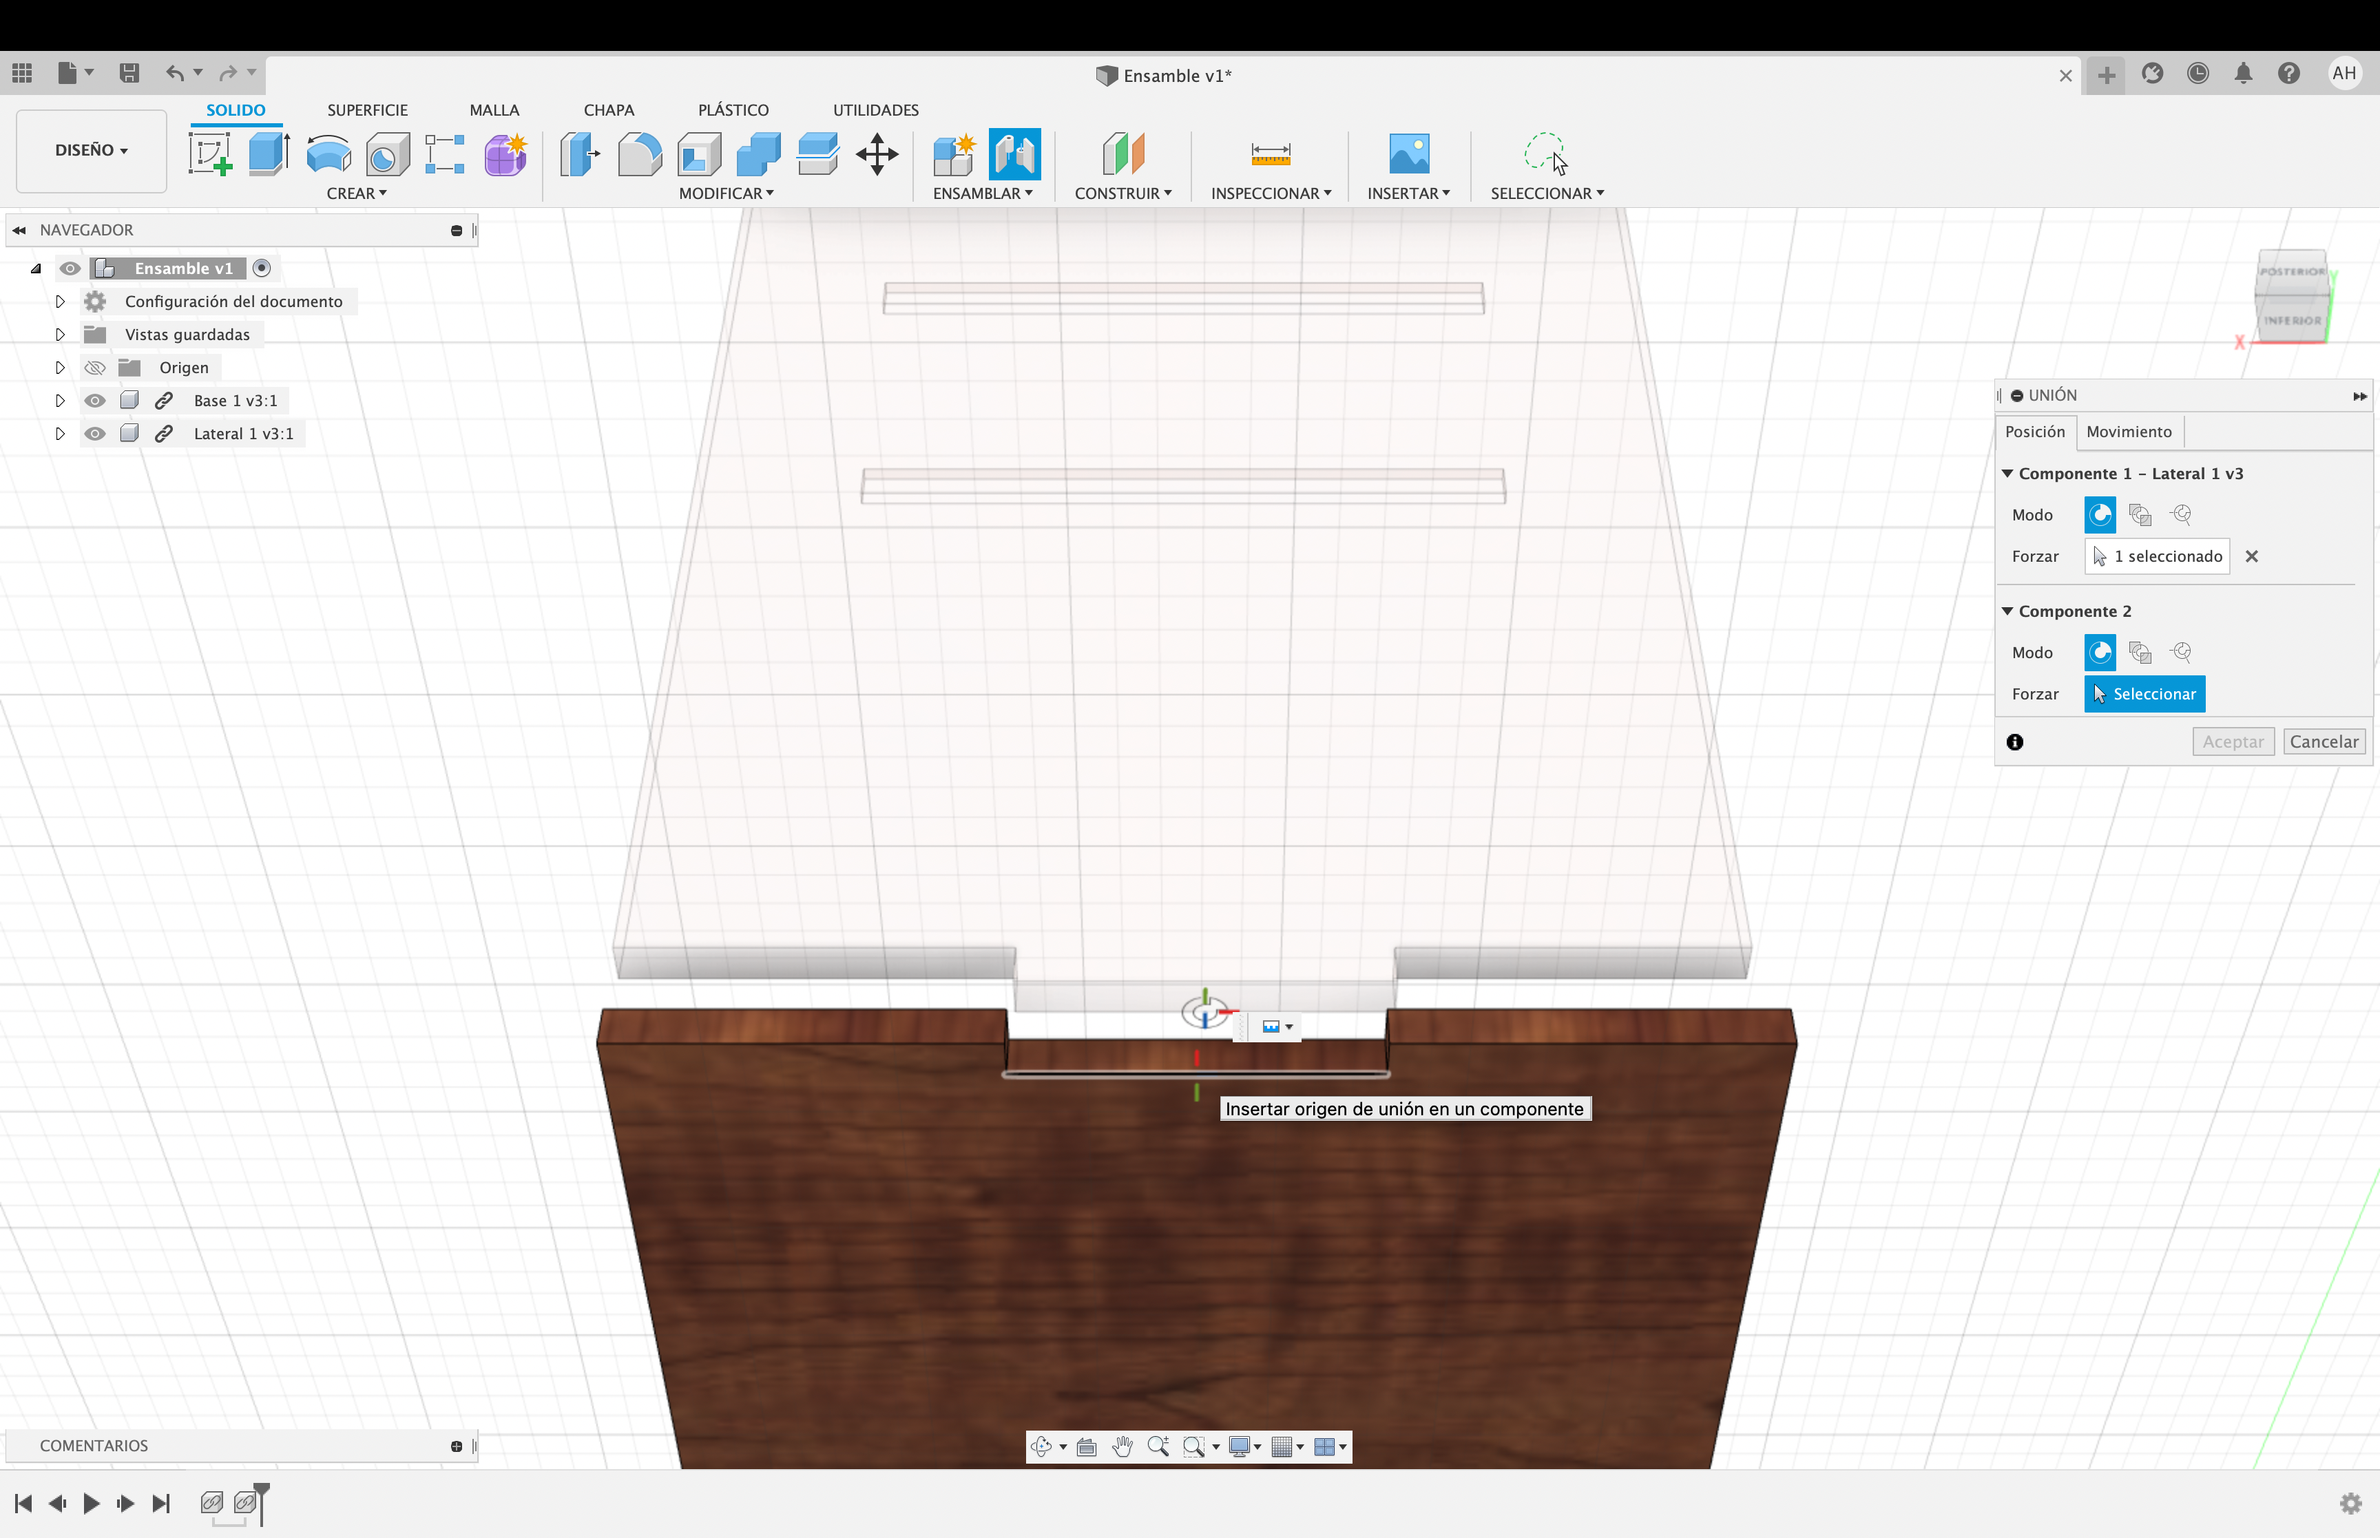The height and width of the screenshot is (1538, 2380).
Task: Select the Fillet tool icon
Action: tap(639, 155)
